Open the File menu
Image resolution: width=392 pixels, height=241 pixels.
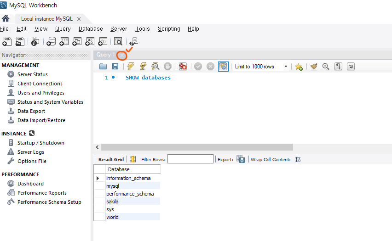(4, 28)
